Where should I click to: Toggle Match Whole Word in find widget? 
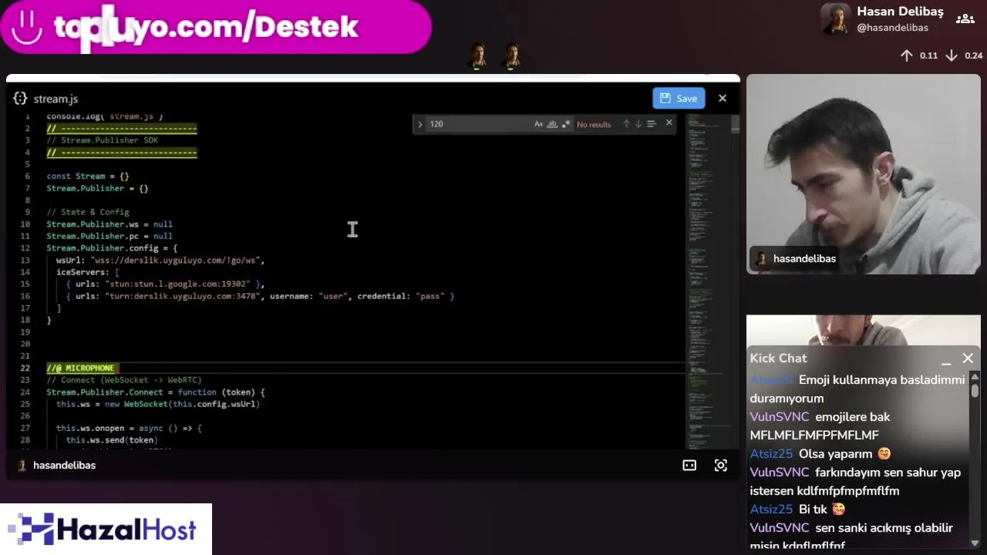click(552, 124)
